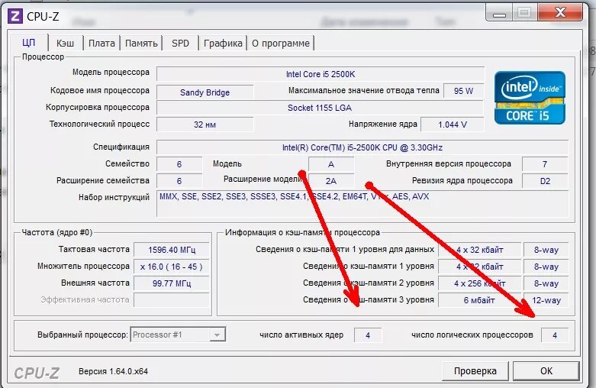The height and width of the screenshot is (388, 596).
Task: Click the Версия 1.64.0.x64 label
Action: tap(113, 371)
